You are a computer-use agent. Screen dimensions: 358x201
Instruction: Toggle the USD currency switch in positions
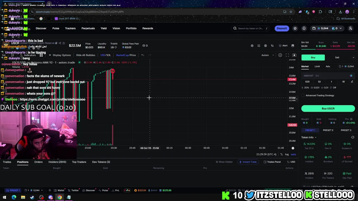pos(291,162)
